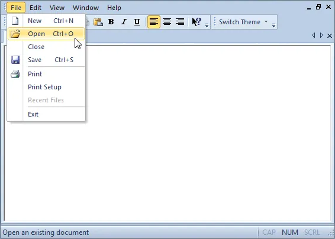Select the align right icon
Image resolution: width=335 pixels, height=239 pixels.
[180, 22]
